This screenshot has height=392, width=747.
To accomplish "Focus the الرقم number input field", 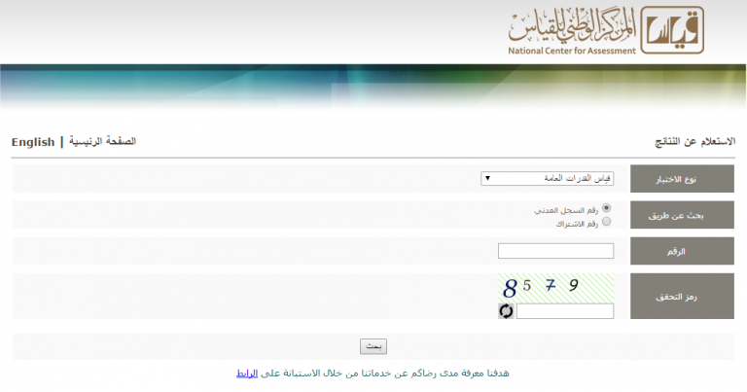I will click(555, 251).
